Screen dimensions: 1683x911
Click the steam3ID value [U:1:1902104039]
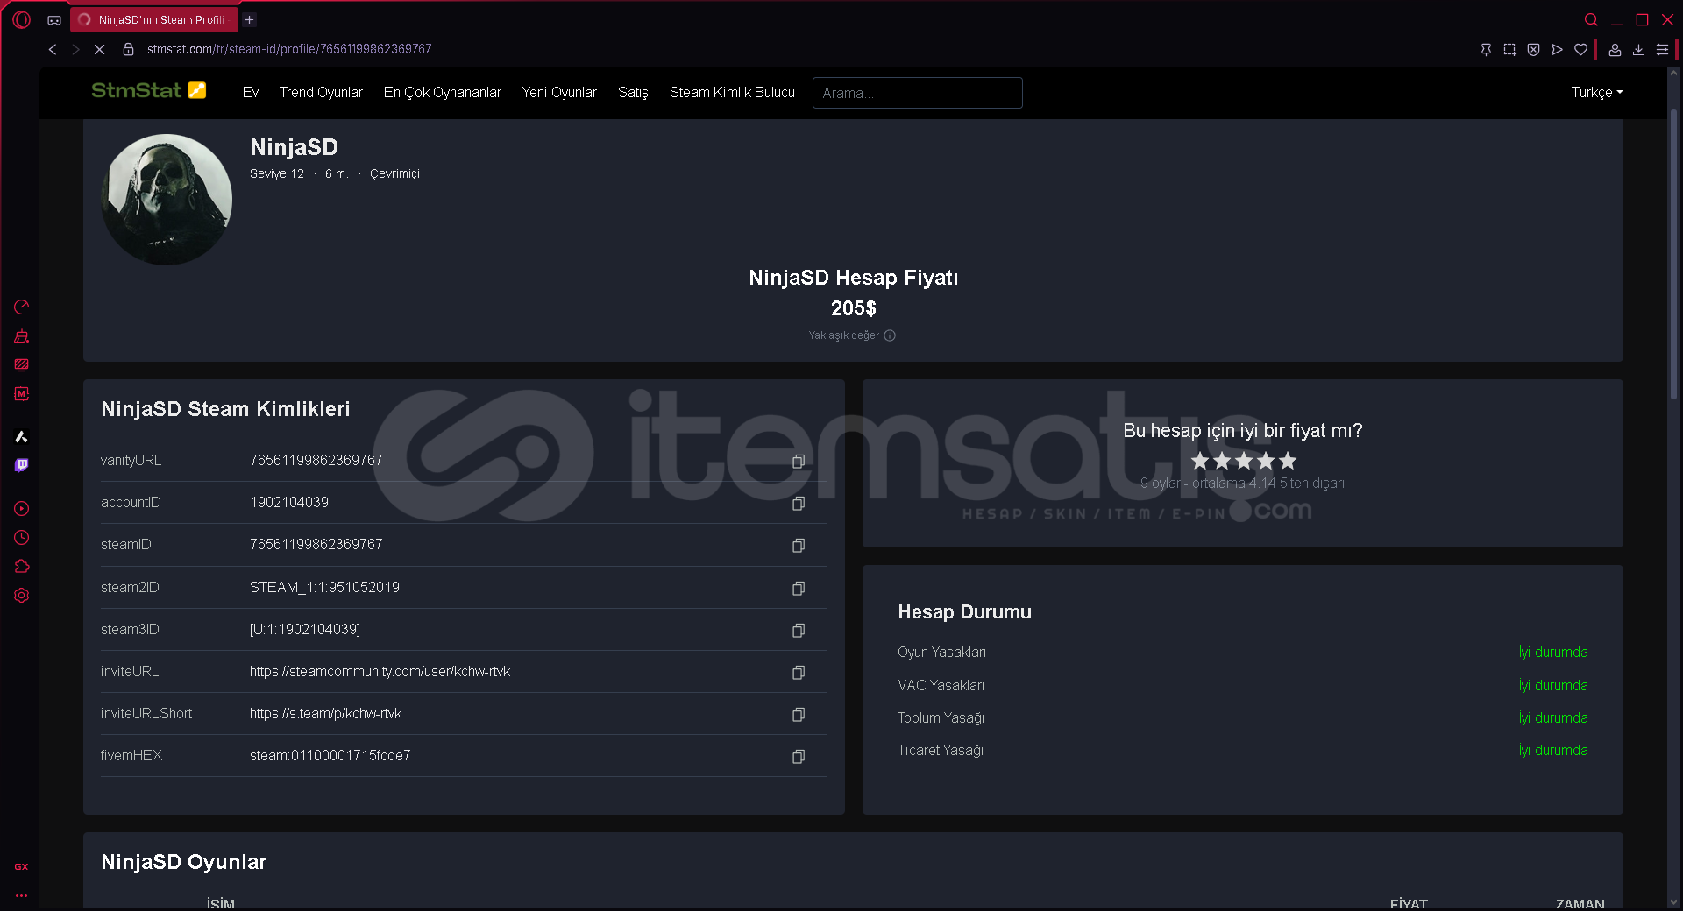pyautogui.click(x=304, y=630)
